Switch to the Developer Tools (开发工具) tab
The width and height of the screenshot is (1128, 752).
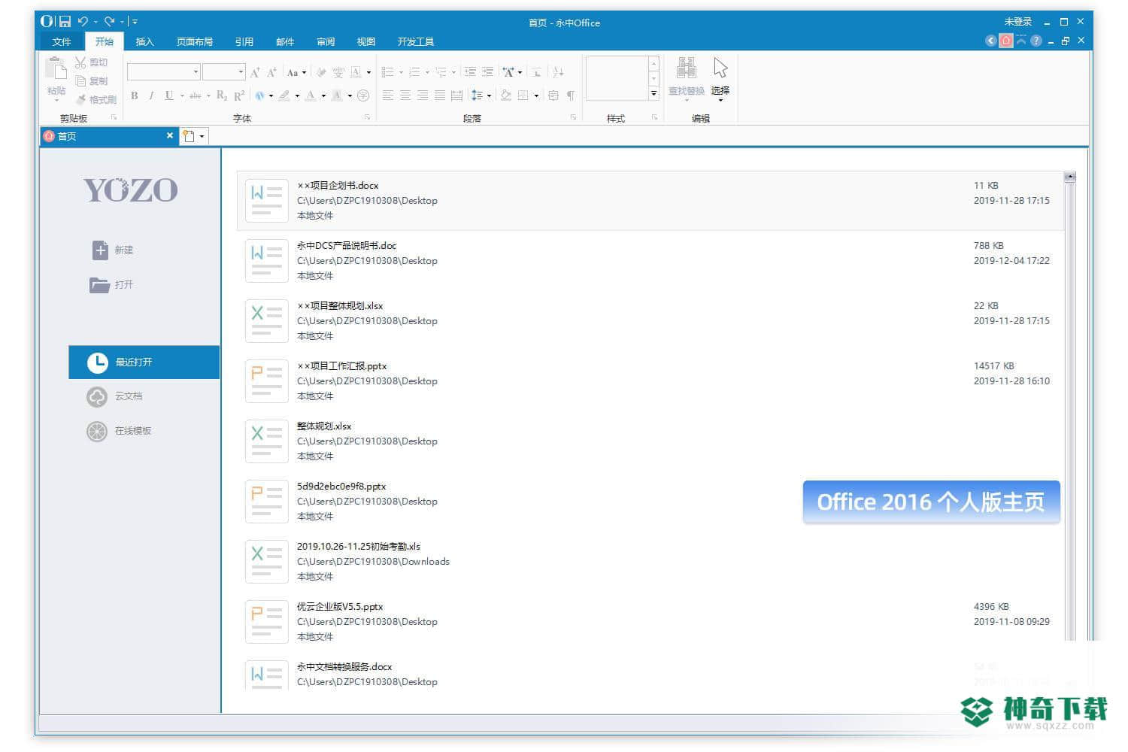pyautogui.click(x=416, y=41)
